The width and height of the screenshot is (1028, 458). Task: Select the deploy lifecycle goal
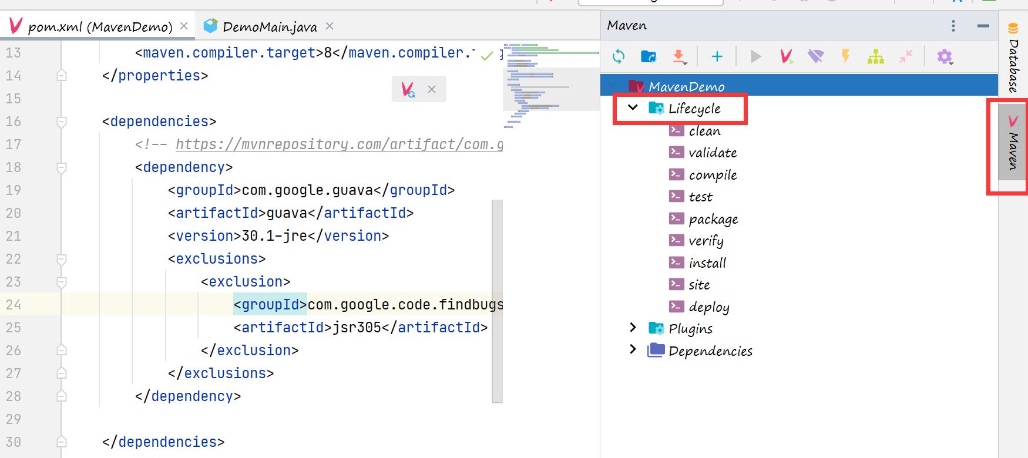(708, 307)
